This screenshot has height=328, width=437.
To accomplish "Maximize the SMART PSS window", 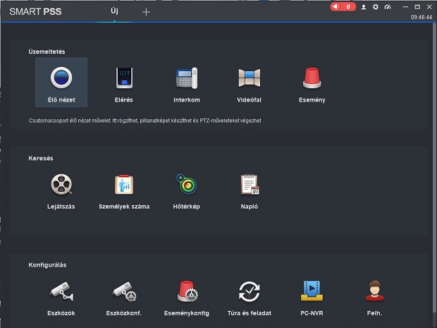I will pos(417,6).
